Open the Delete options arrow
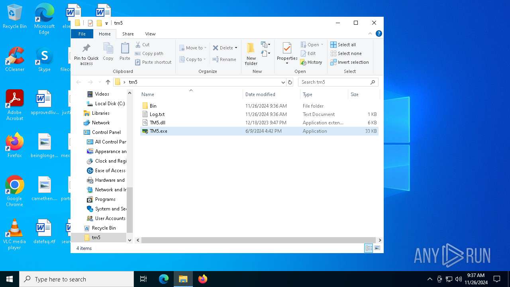This screenshot has width=510, height=287. [x=236, y=48]
